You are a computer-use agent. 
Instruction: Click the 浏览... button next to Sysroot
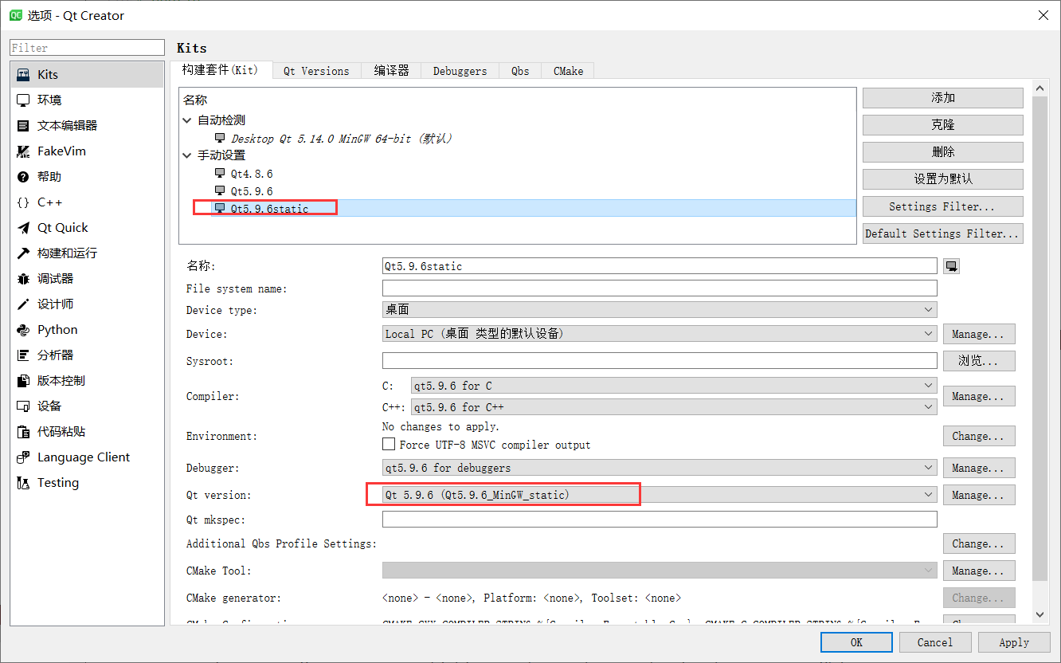[978, 360]
